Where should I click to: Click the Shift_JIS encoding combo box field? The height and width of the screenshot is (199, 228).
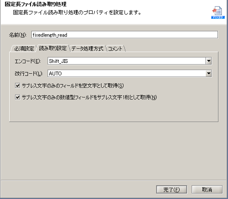coord(130,61)
